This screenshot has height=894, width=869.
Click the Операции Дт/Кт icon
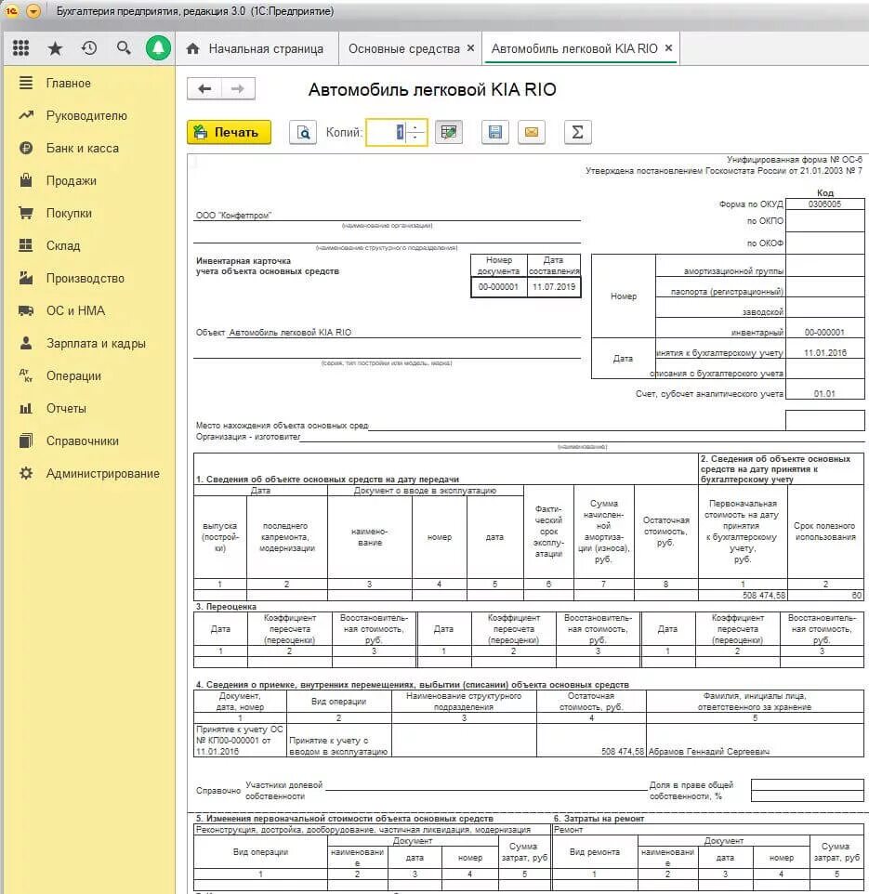(x=26, y=375)
